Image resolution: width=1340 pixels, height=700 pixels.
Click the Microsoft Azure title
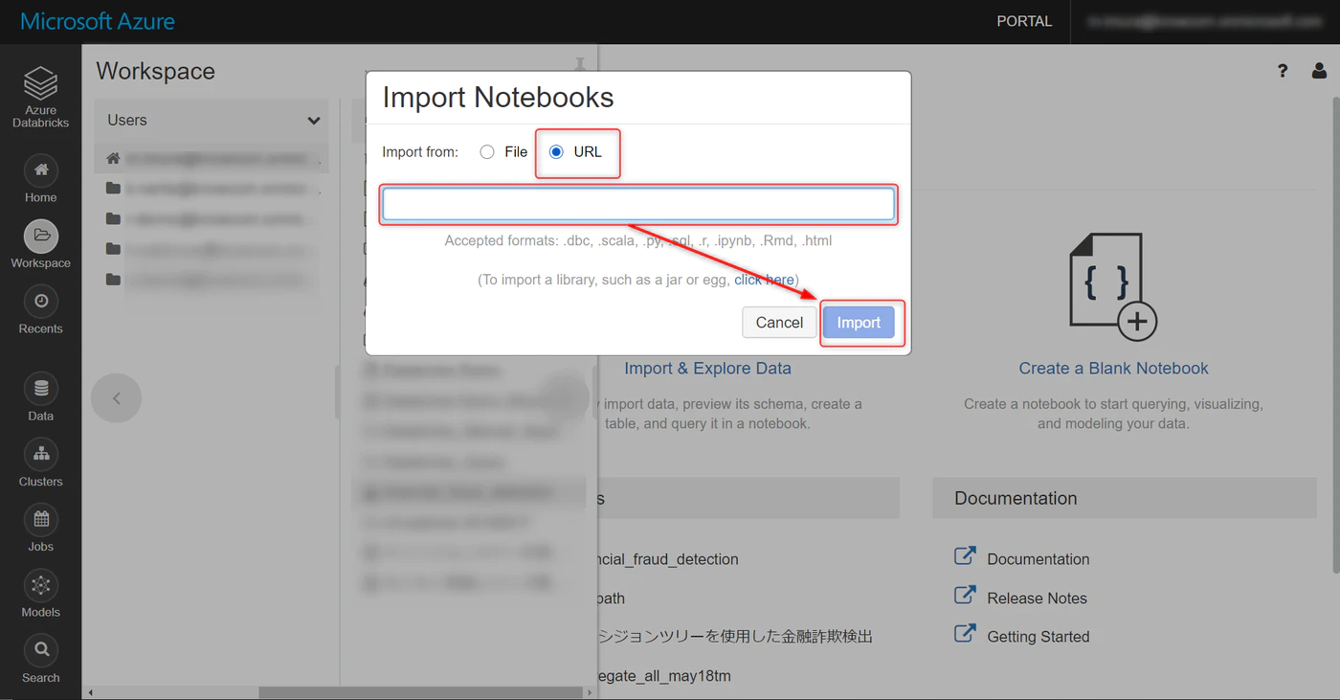point(98,21)
